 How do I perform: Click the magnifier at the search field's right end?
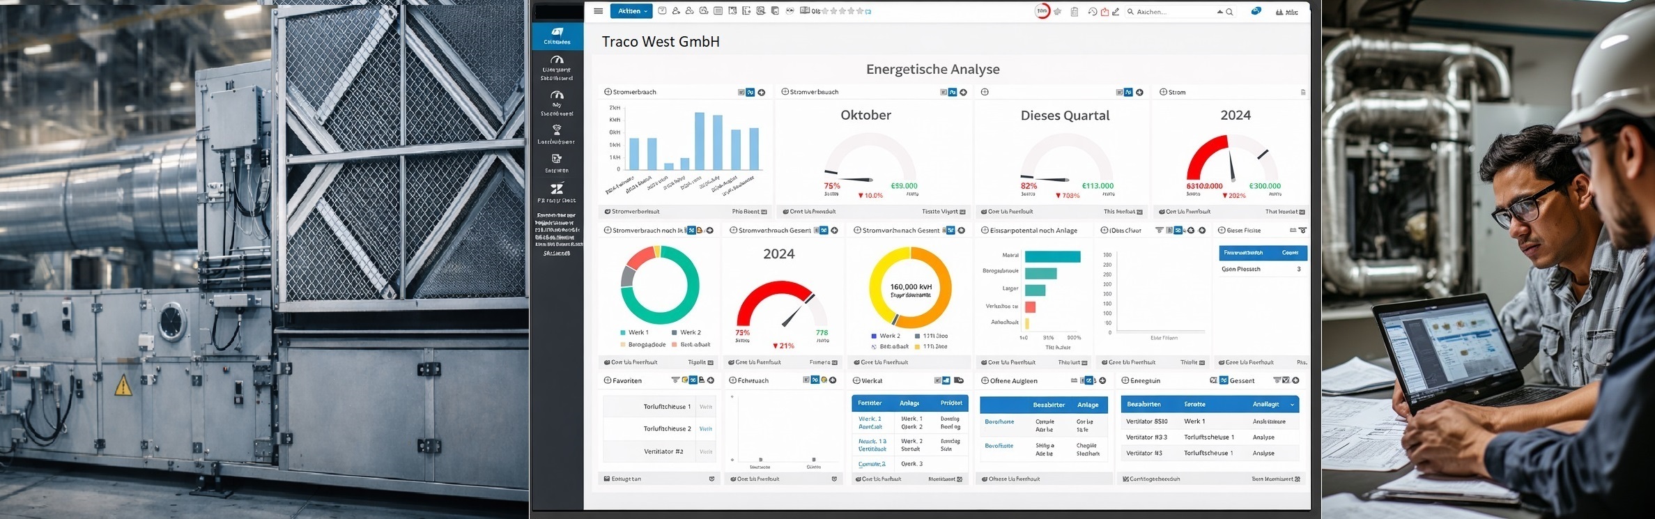(1229, 12)
